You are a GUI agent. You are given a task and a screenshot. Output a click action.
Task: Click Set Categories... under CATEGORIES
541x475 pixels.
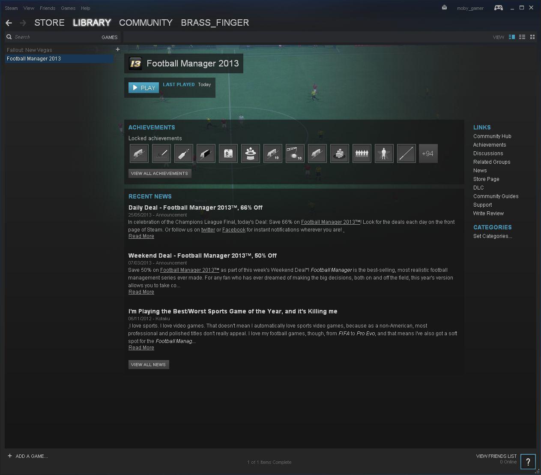493,236
